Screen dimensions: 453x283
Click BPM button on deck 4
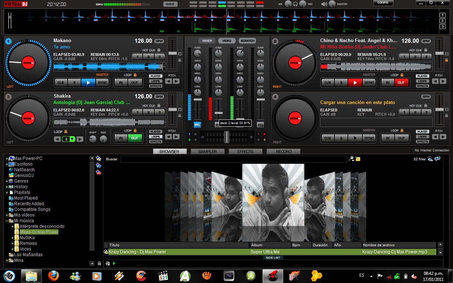(426, 97)
